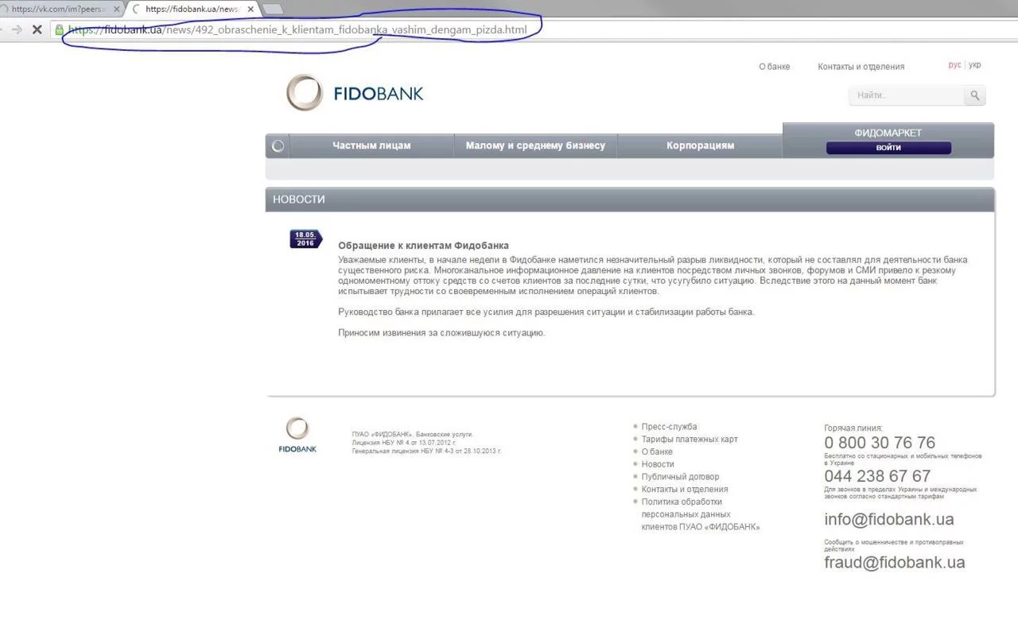Open the Тарифы платежных карт footer link
This screenshot has width=1018, height=620.
tap(690, 440)
